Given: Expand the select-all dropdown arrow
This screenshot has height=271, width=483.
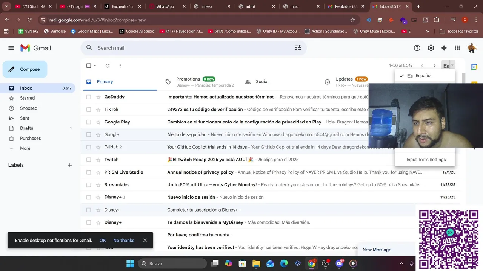Looking at the screenshot, I should tap(95, 65).
